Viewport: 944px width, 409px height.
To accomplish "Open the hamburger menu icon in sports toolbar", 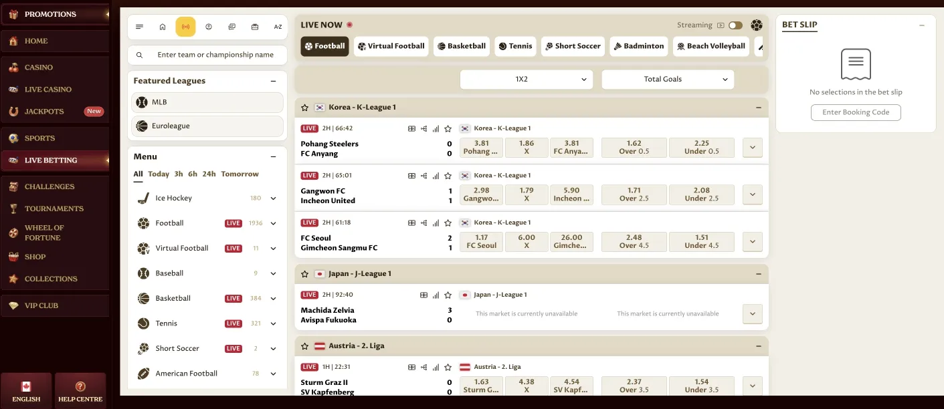I will click(x=139, y=27).
